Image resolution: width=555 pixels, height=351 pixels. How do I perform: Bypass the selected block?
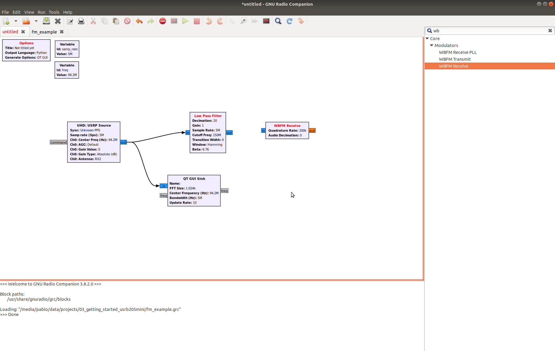click(x=255, y=21)
